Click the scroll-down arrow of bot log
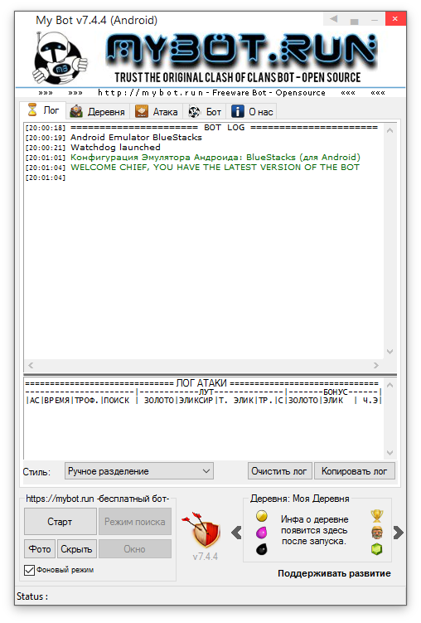This screenshot has height=623, width=421. [390, 351]
